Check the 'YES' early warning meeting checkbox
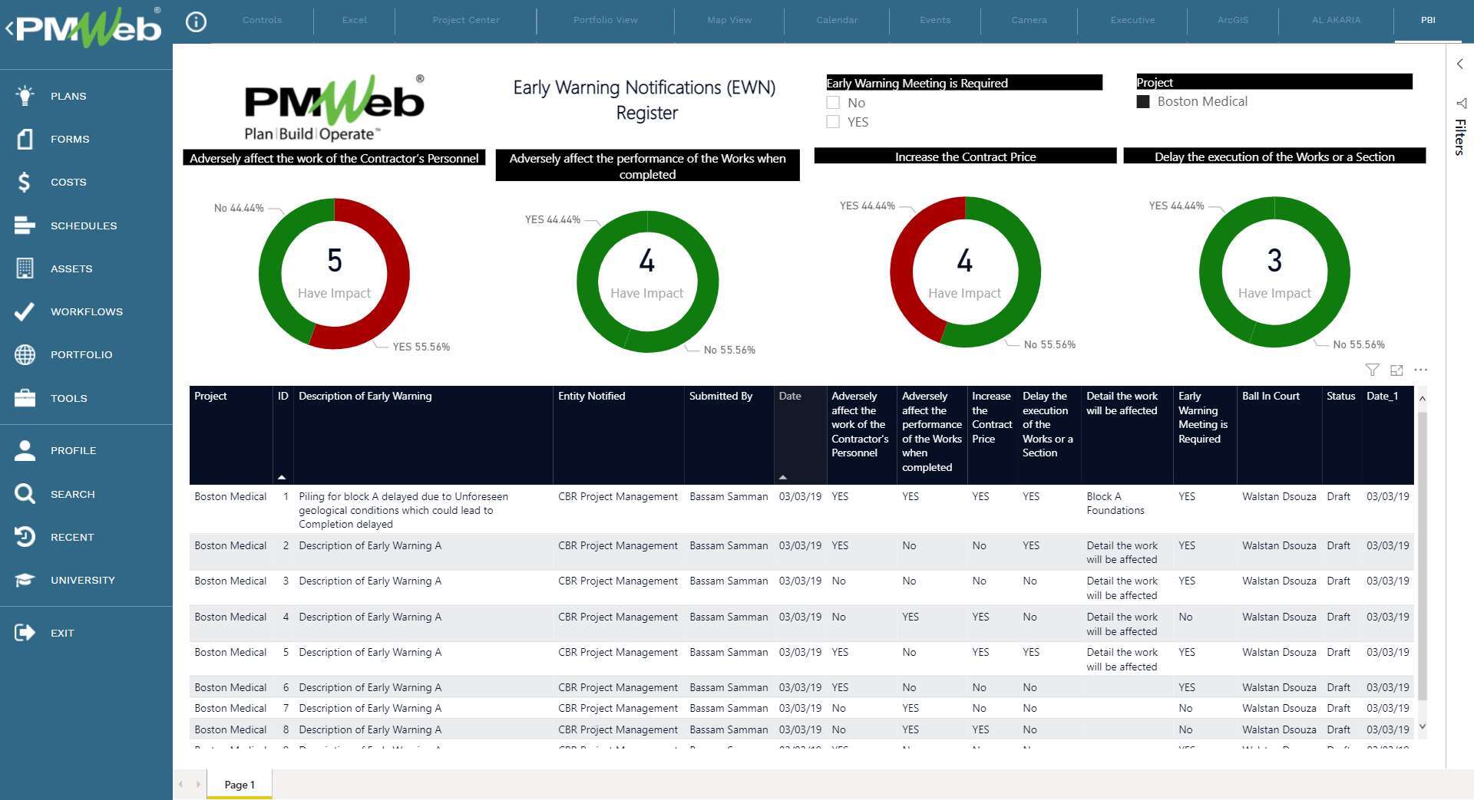This screenshot has height=800, width=1474. [x=833, y=122]
